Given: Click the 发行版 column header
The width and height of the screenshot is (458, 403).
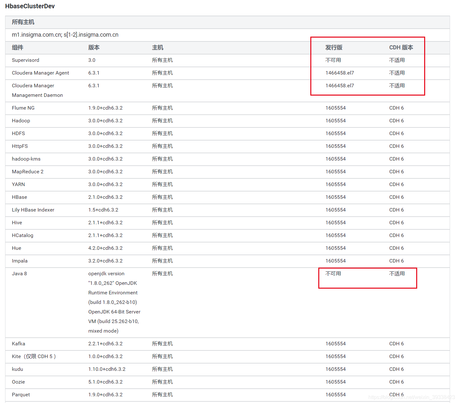Looking at the screenshot, I should [x=334, y=47].
